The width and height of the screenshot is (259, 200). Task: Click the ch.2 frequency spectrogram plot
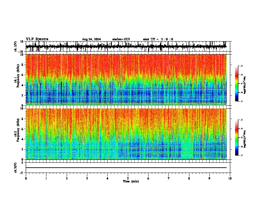(126, 134)
